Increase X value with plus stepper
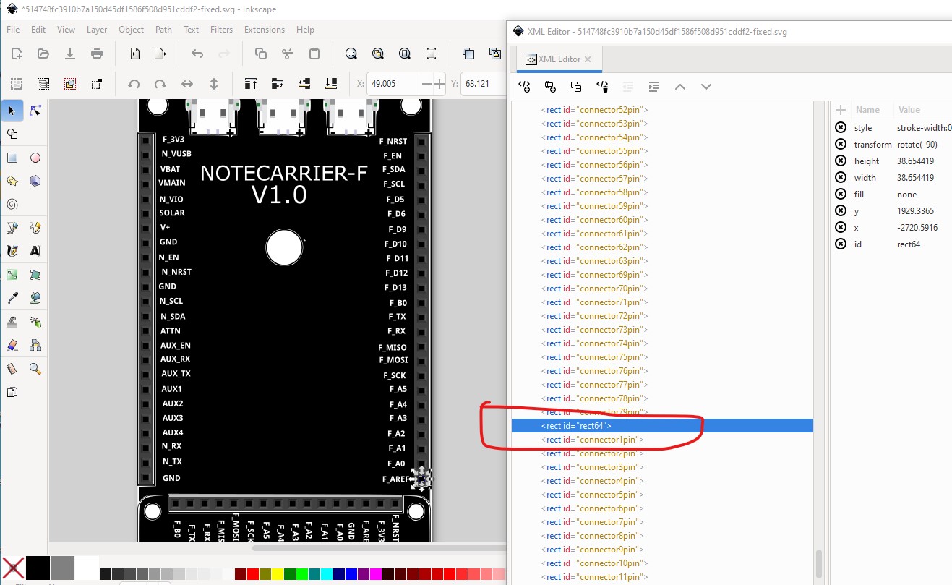This screenshot has height=585, width=952. point(439,84)
